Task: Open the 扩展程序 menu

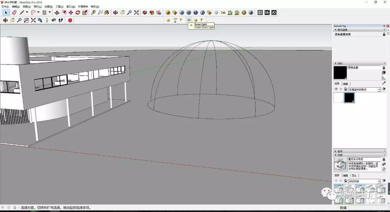Action: [x=83, y=6]
